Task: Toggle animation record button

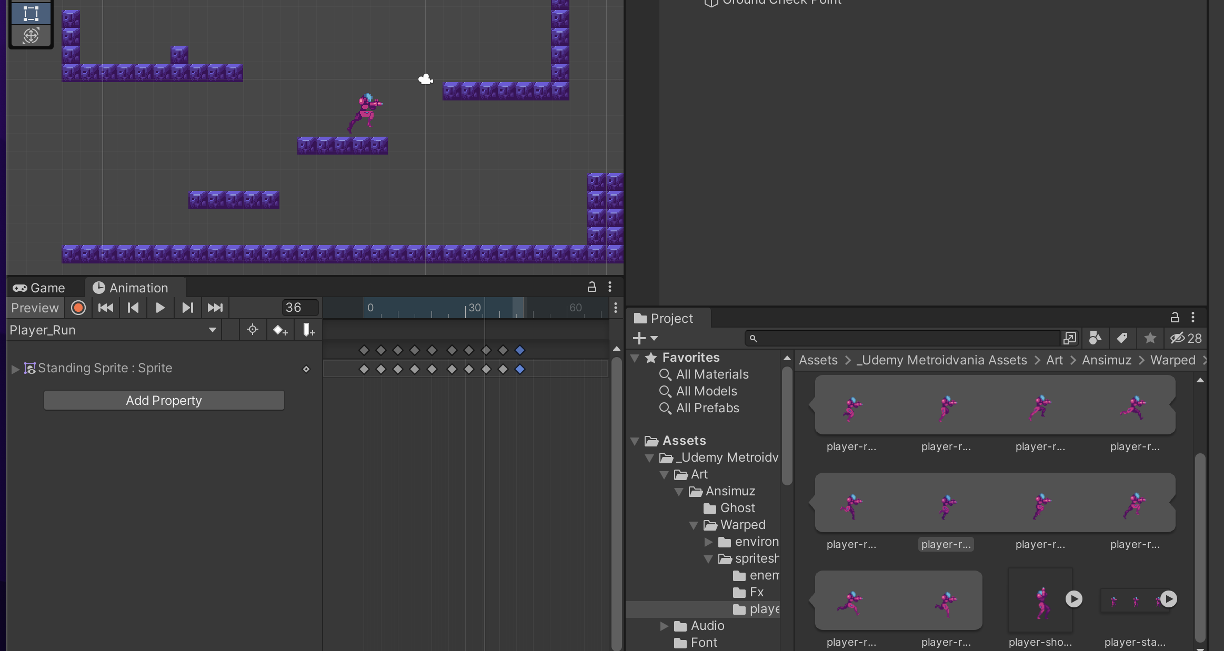Action: pyautogui.click(x=78, y=308)
